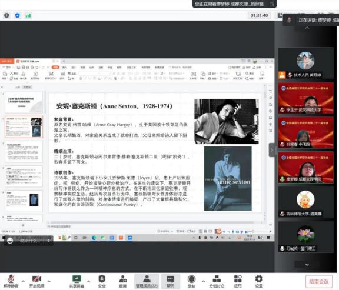Expand audio options arrow beside 解除静音
Screen dimensions: 339x290
23,281
